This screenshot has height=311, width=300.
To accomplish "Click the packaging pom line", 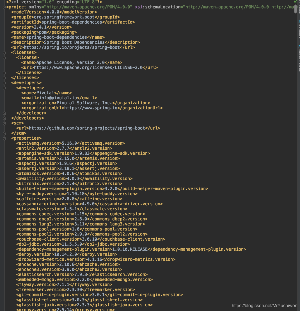I will click(44, 32).
